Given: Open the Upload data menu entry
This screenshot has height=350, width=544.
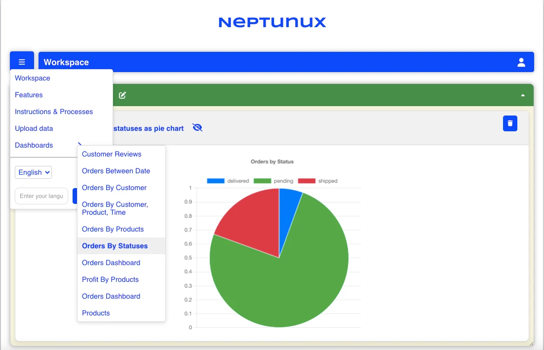Looking at the screenshot, I should 34,128.
